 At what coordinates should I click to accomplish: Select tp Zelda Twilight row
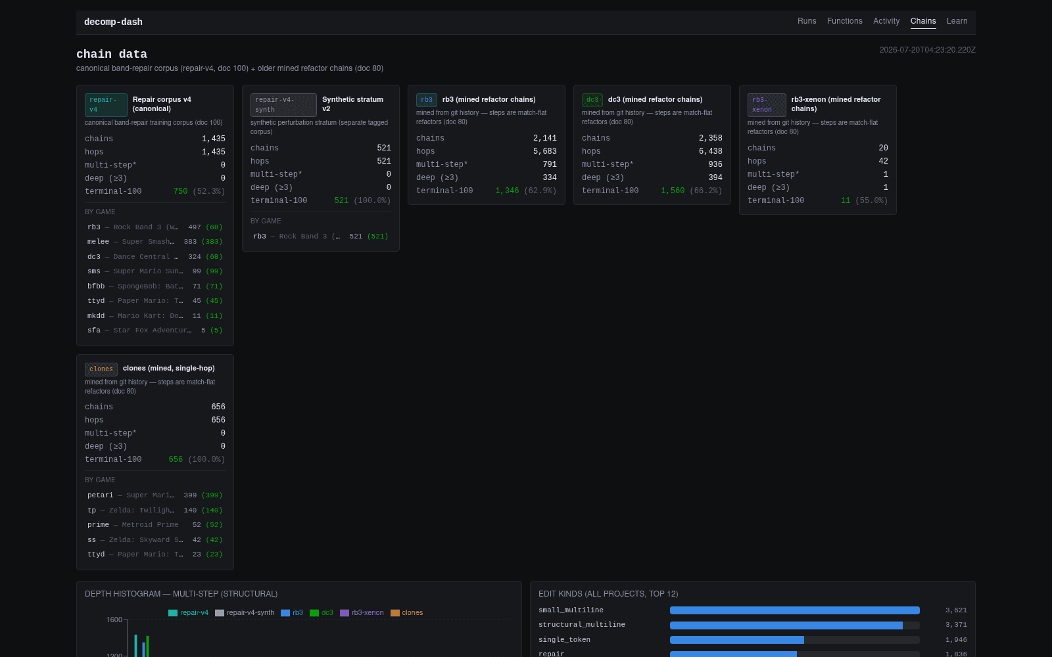155,510
